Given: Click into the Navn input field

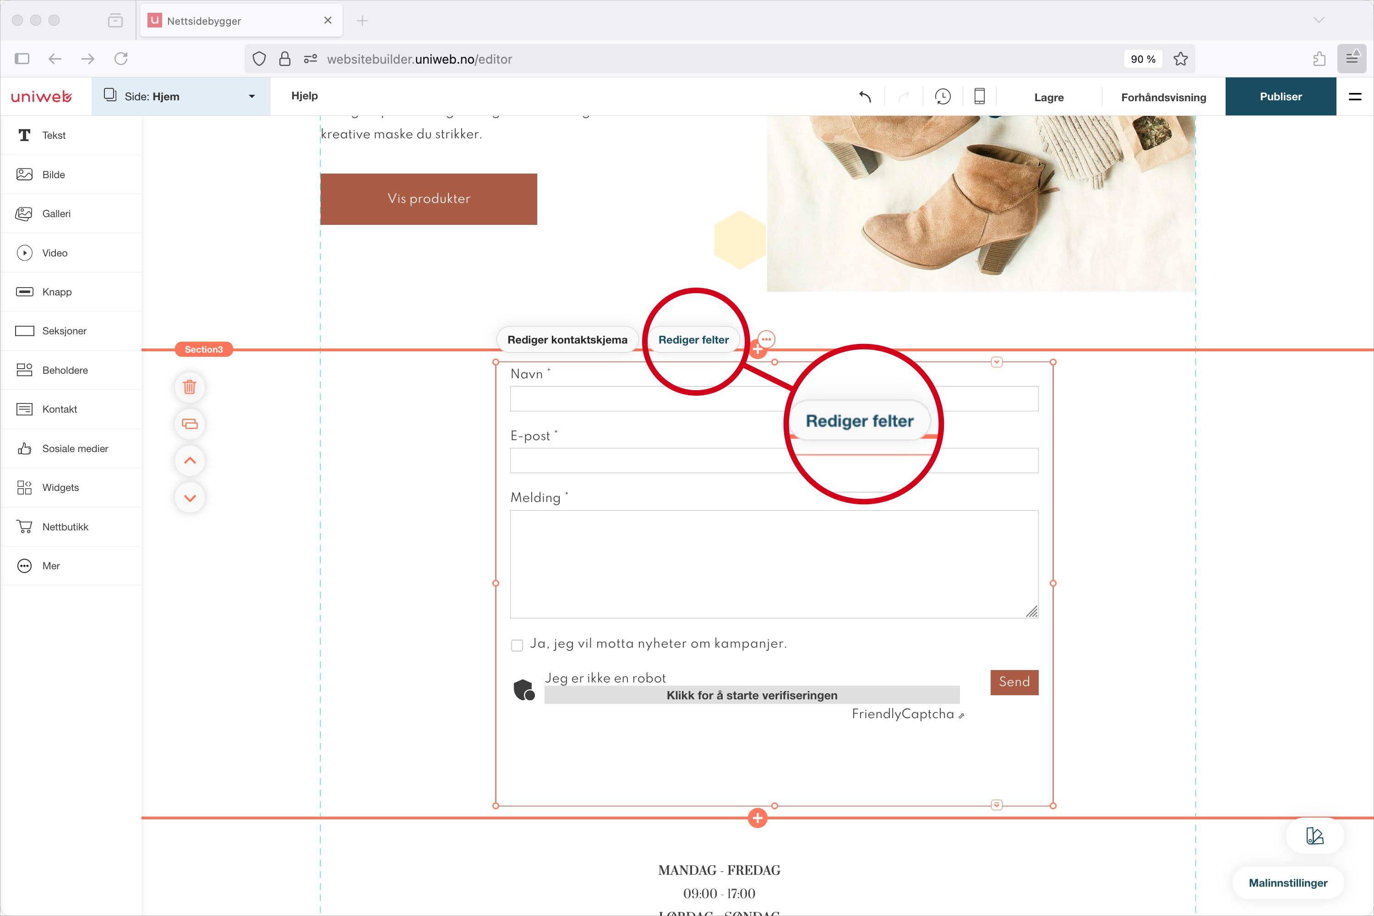Looking at the screenshot, I should pos(774,398).
